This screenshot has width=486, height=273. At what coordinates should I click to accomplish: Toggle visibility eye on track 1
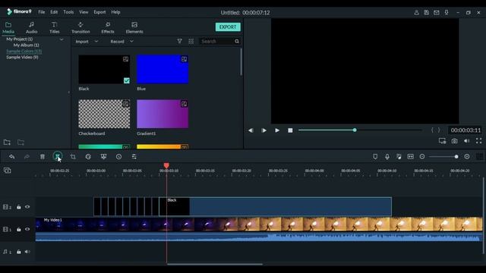27,229
